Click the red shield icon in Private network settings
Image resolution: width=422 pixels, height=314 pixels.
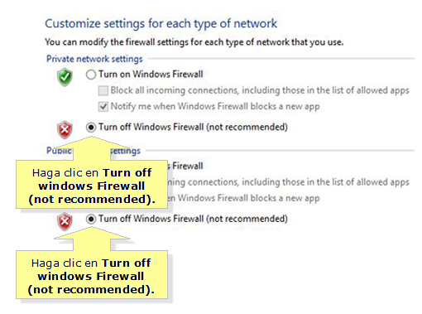65,130
